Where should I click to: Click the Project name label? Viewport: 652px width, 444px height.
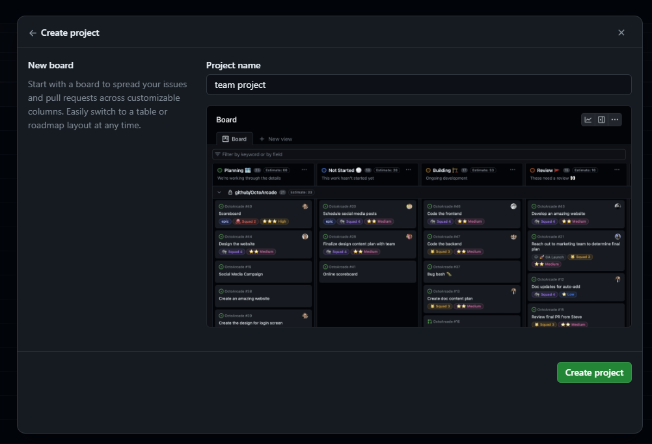(233, 65)
